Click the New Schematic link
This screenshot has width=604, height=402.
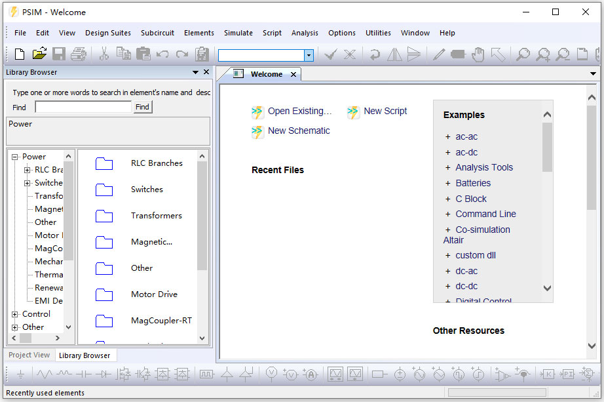298,131
